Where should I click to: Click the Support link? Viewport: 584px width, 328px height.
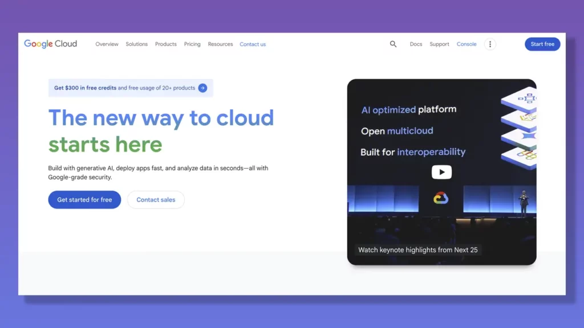tap(439, 44)
